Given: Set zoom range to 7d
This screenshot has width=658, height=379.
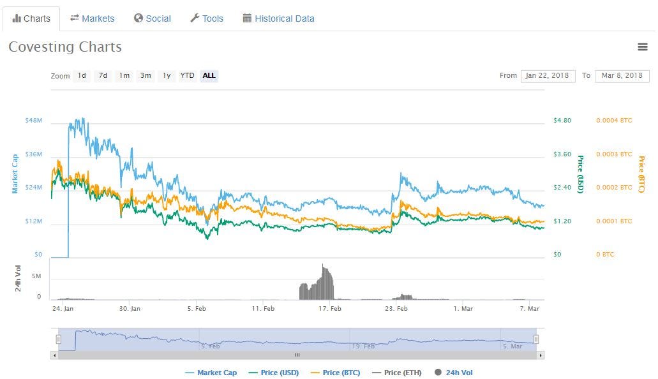Looking at the screenshot, I should (103, 75).
